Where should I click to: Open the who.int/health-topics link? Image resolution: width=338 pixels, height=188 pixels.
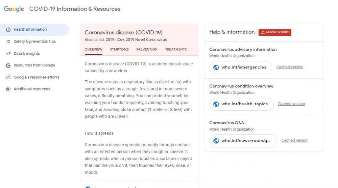coord(241,104)
